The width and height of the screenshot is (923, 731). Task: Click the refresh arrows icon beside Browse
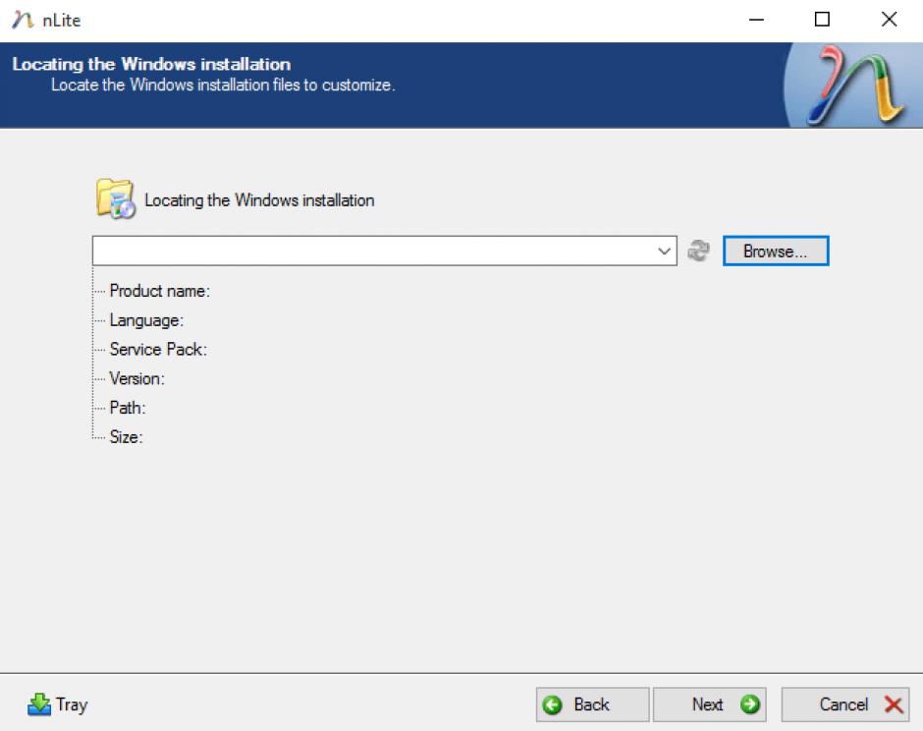pyautogui.click(x=698, y=251)
